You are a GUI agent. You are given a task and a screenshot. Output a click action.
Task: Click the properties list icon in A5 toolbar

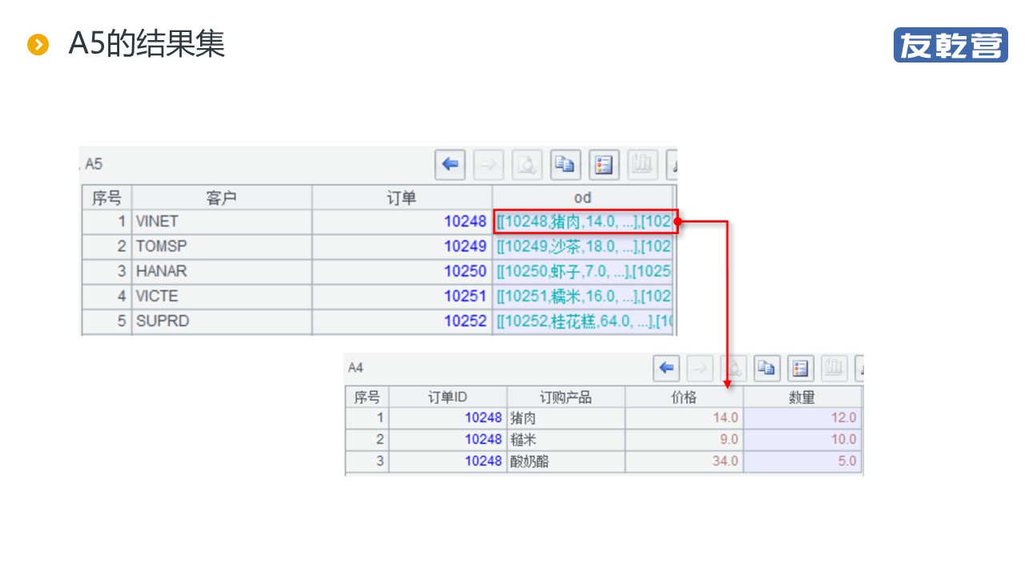coord(604,165)
